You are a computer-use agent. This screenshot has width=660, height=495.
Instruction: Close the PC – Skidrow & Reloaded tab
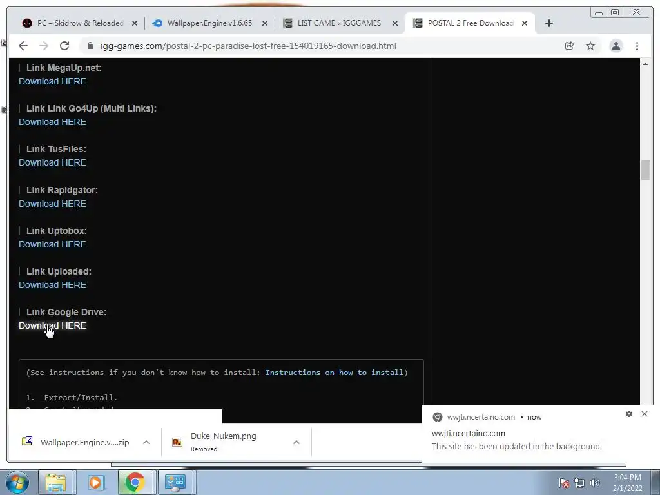pyautogui.click(x=135, y=24)
